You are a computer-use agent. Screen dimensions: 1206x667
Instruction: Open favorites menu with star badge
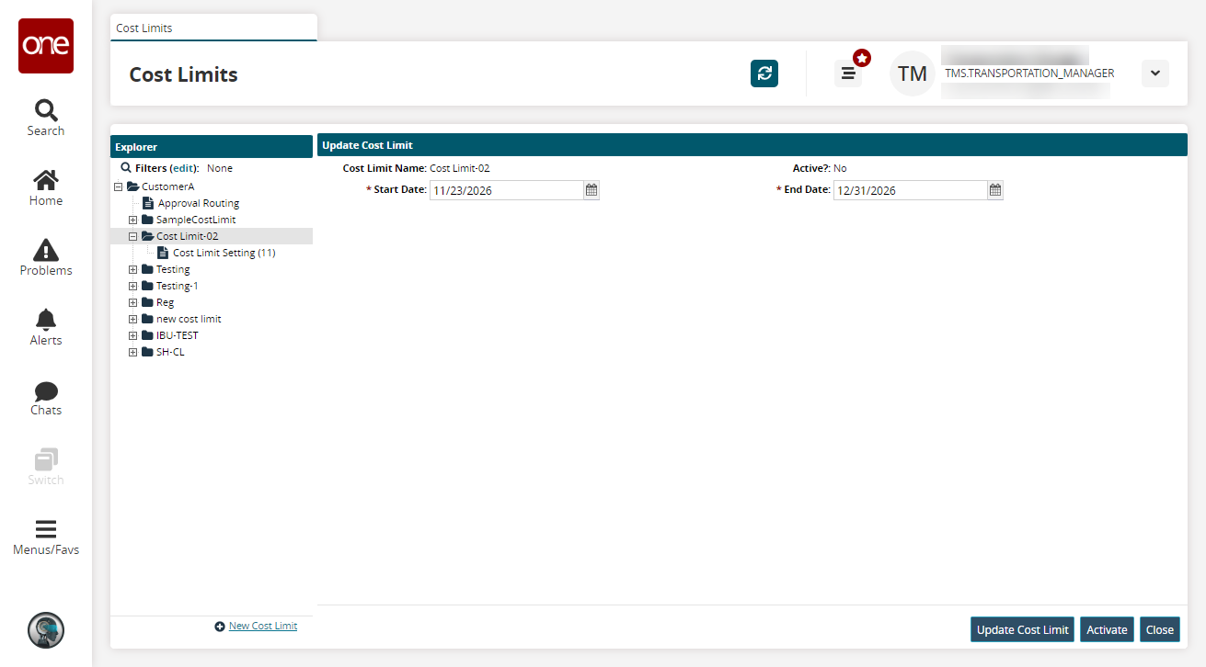tap(849, 73)
